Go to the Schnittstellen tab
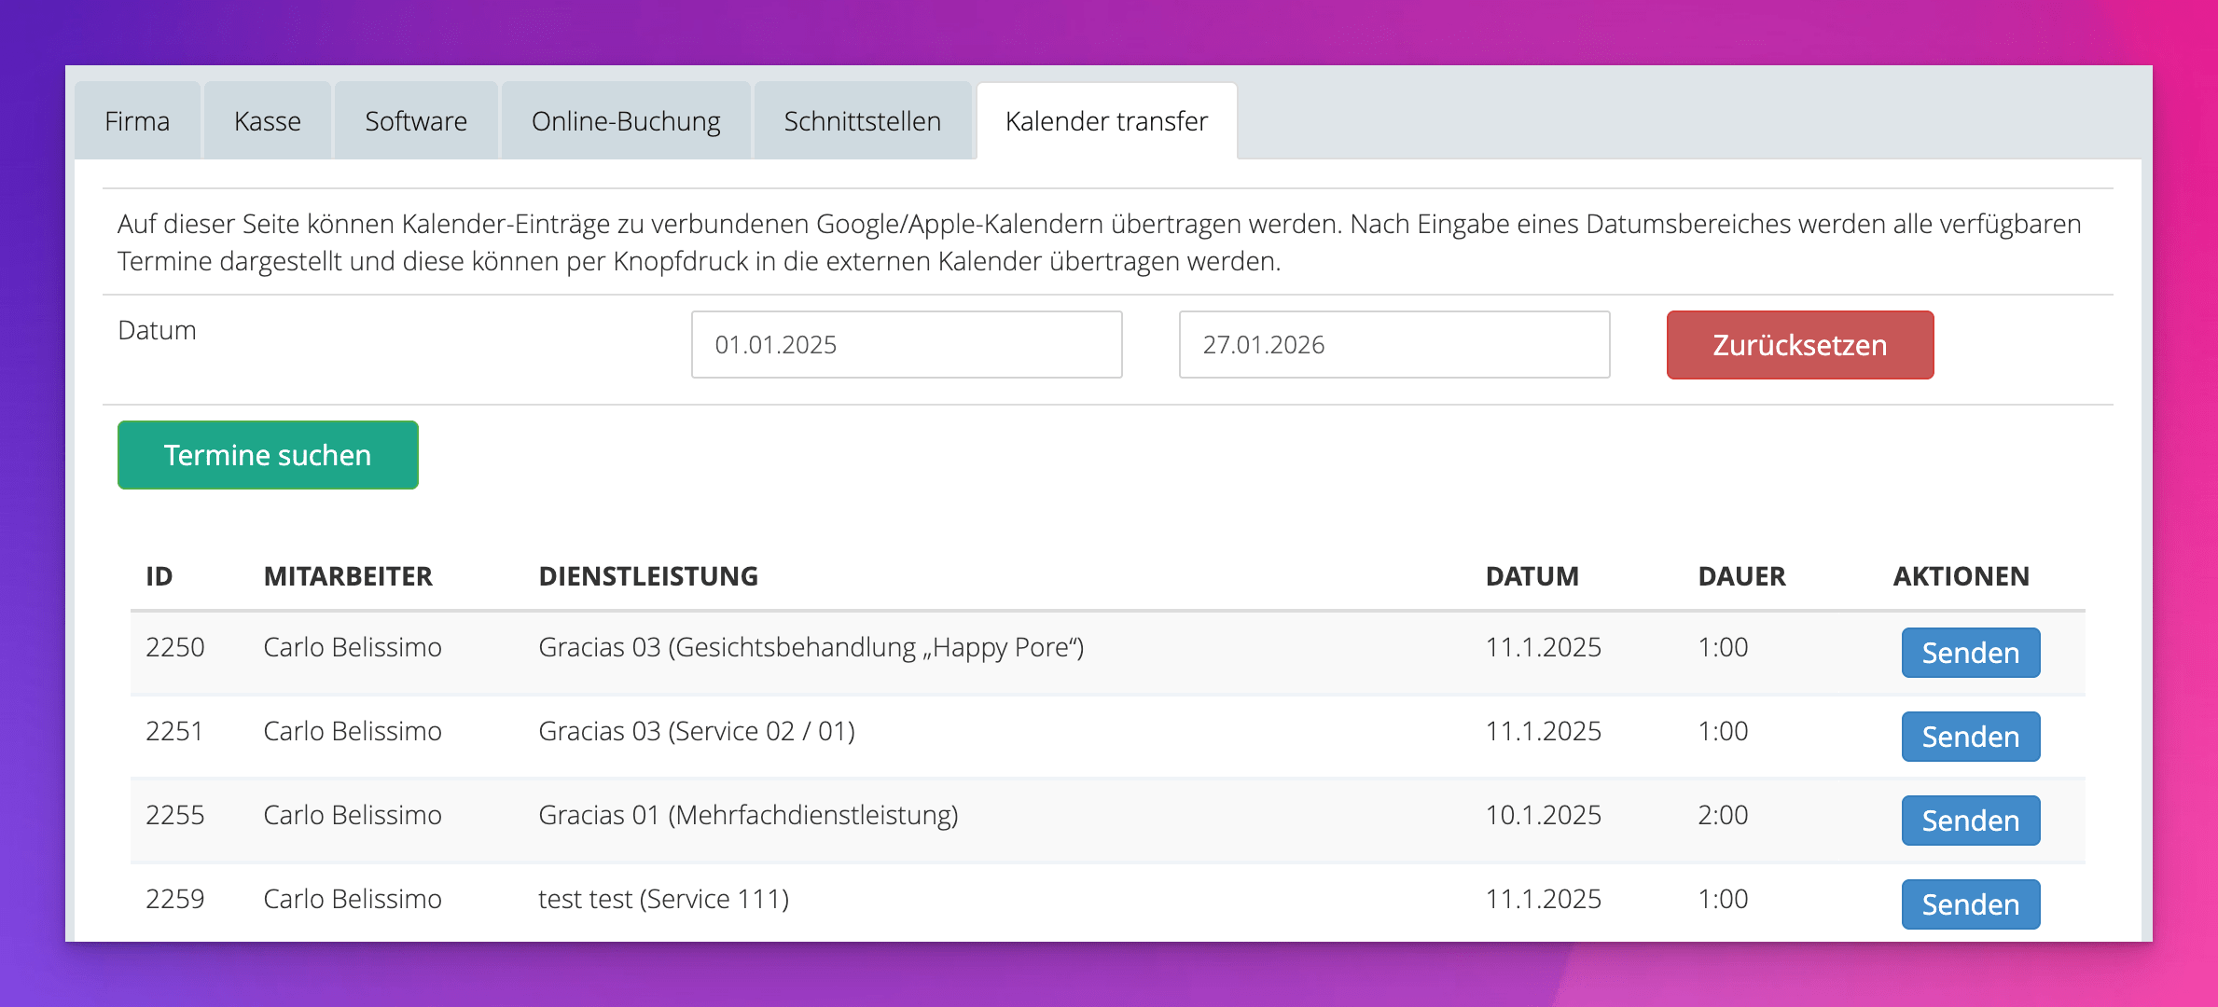 click(x=862, y=121)
